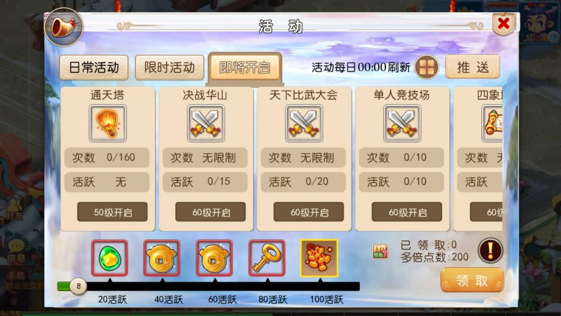This screenshot has height=316, width=561.
Task: Pick the golden key 80活跃 reward
Action: pos(267,258)
